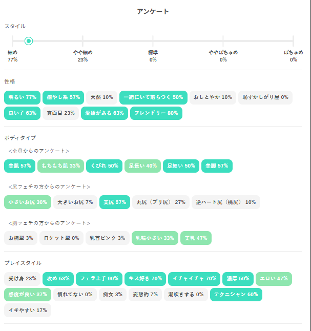Click the 一緒にいて落ちつく 50% tag

tap(153, 97)
